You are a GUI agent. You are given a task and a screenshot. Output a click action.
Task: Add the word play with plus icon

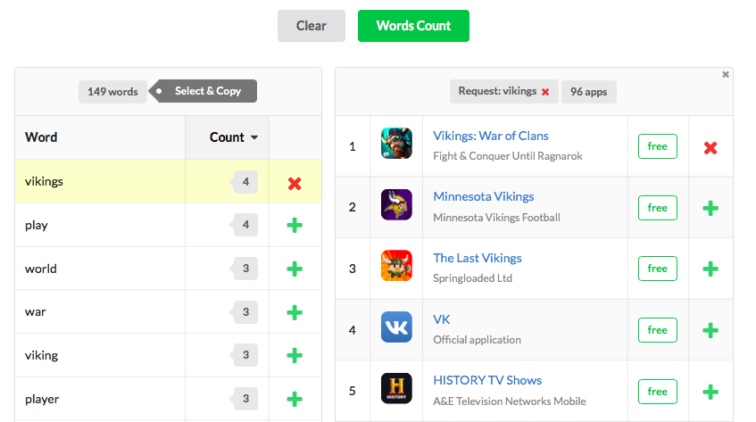coord(295,226)
